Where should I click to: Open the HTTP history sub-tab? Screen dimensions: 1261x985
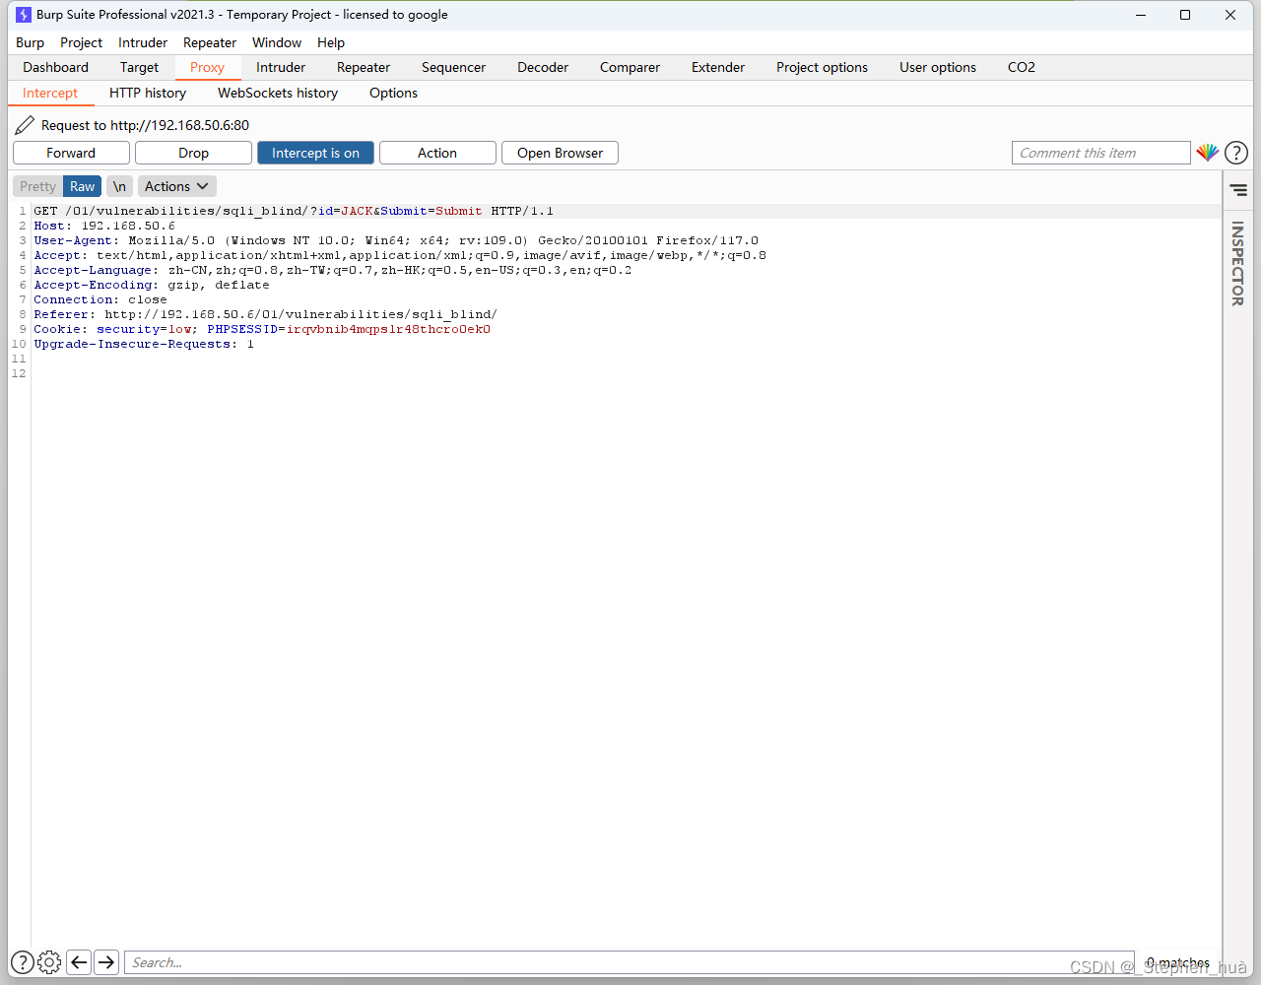[x=148, y=93]
